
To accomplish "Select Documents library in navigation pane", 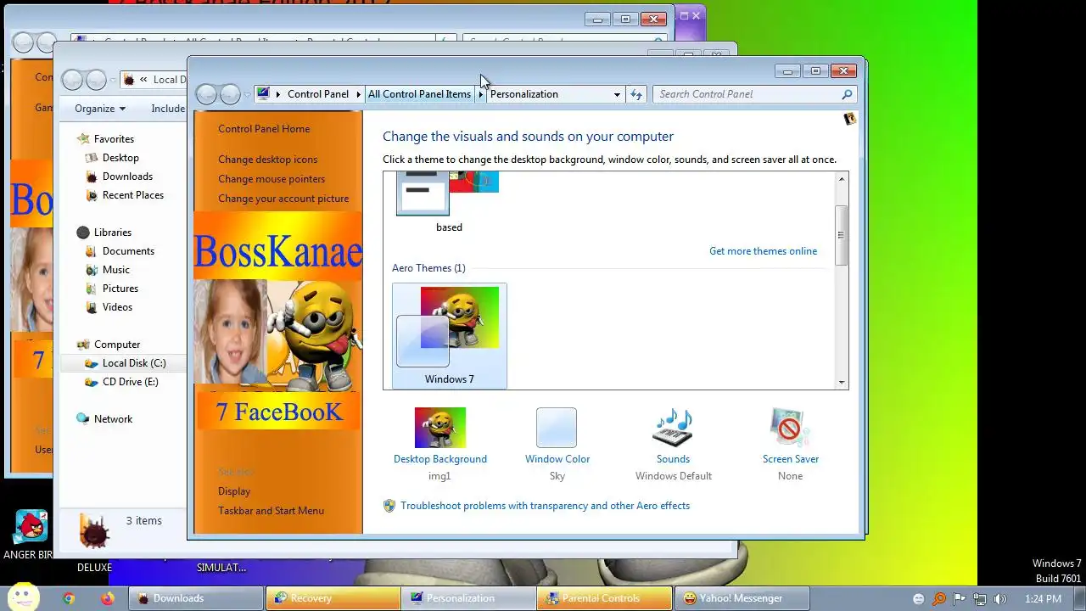I will point(128,251).
